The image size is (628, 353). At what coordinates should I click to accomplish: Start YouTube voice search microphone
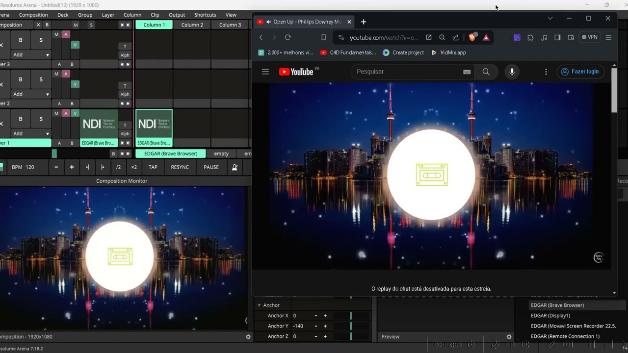512,72
